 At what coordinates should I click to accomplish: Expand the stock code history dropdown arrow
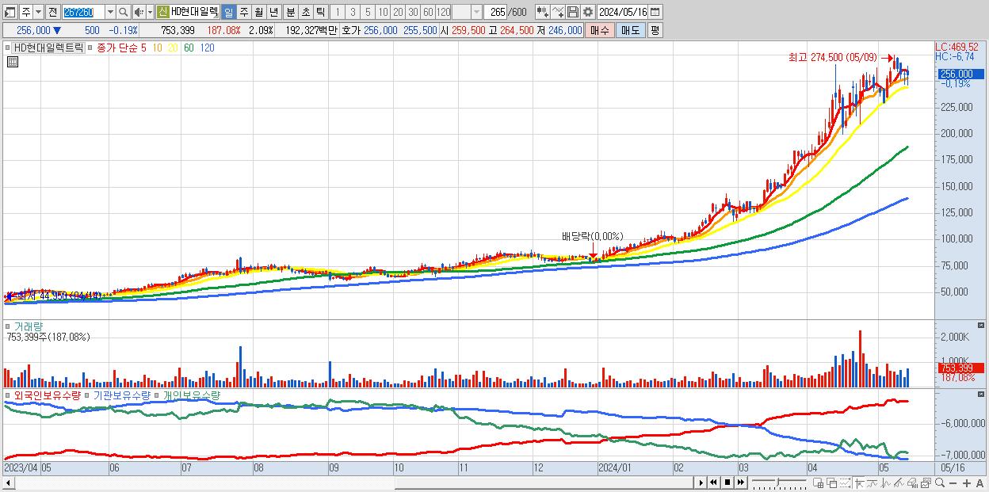tap(110, 12)
